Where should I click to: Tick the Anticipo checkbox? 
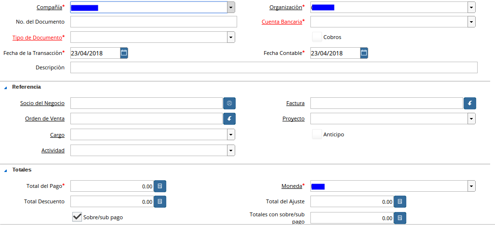pyautogui.click(x=317, y=134)
